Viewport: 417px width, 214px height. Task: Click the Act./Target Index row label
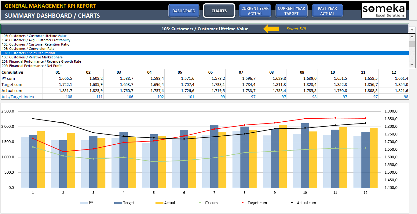tap(18, 97)
